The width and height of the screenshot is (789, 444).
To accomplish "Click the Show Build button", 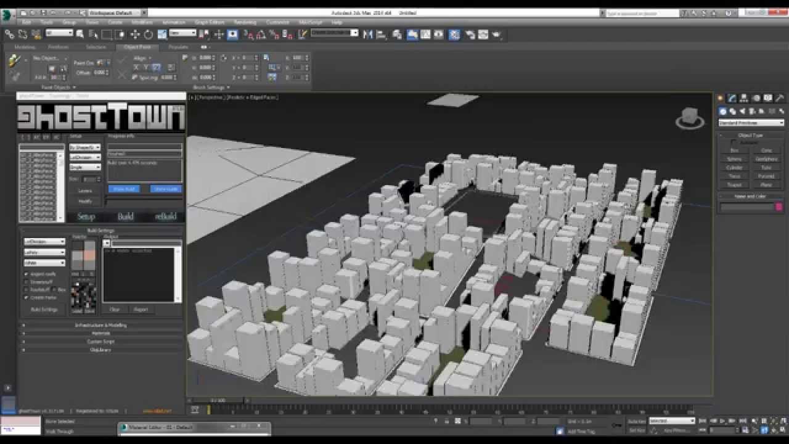I will pos(123,189).
